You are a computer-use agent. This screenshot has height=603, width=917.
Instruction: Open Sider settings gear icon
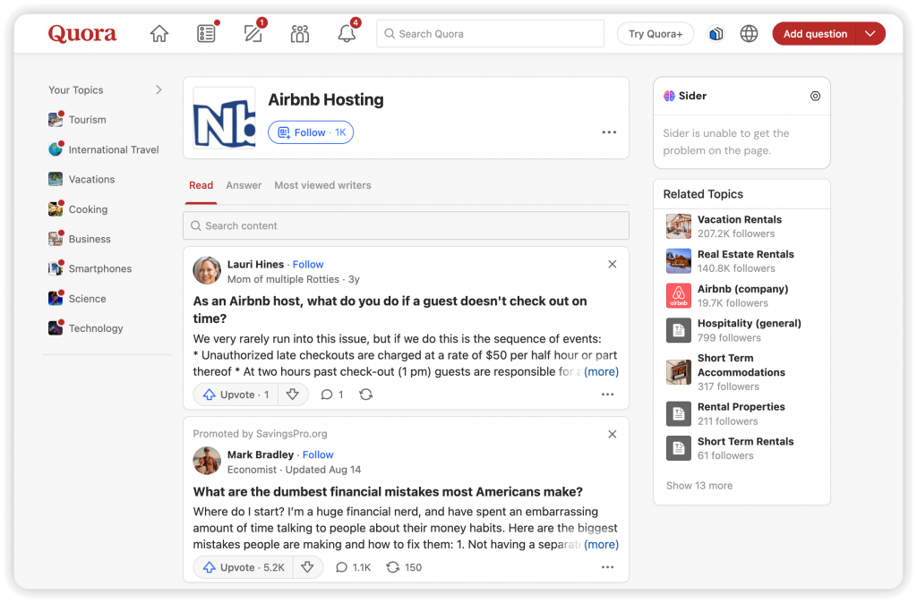pos(815,96)
